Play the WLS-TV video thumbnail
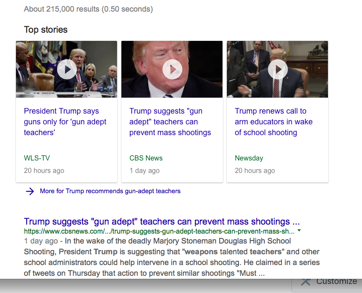362x293 pixels. click(67, 69)
